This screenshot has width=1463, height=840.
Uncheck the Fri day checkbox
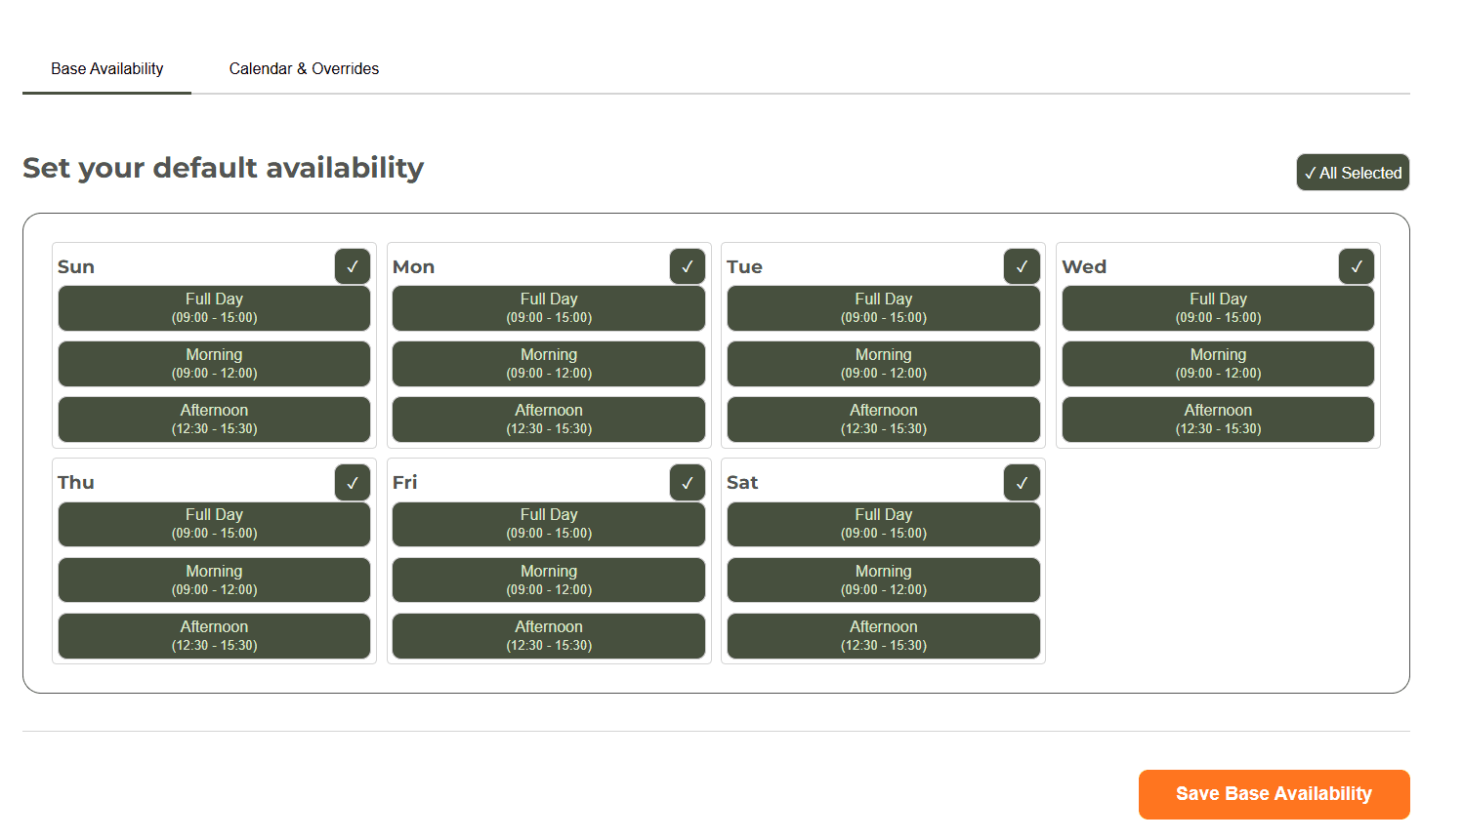(x=688, y=482)
